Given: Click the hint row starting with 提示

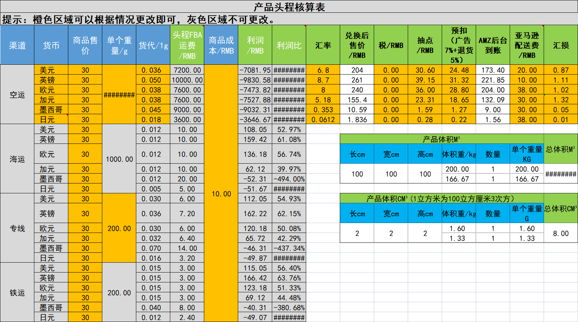Looking at the screenshot, I should 289,19.
